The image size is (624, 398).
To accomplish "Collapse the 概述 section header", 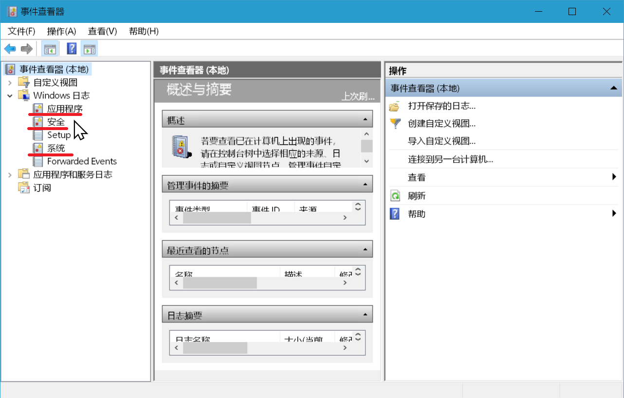I will (365, 118).
